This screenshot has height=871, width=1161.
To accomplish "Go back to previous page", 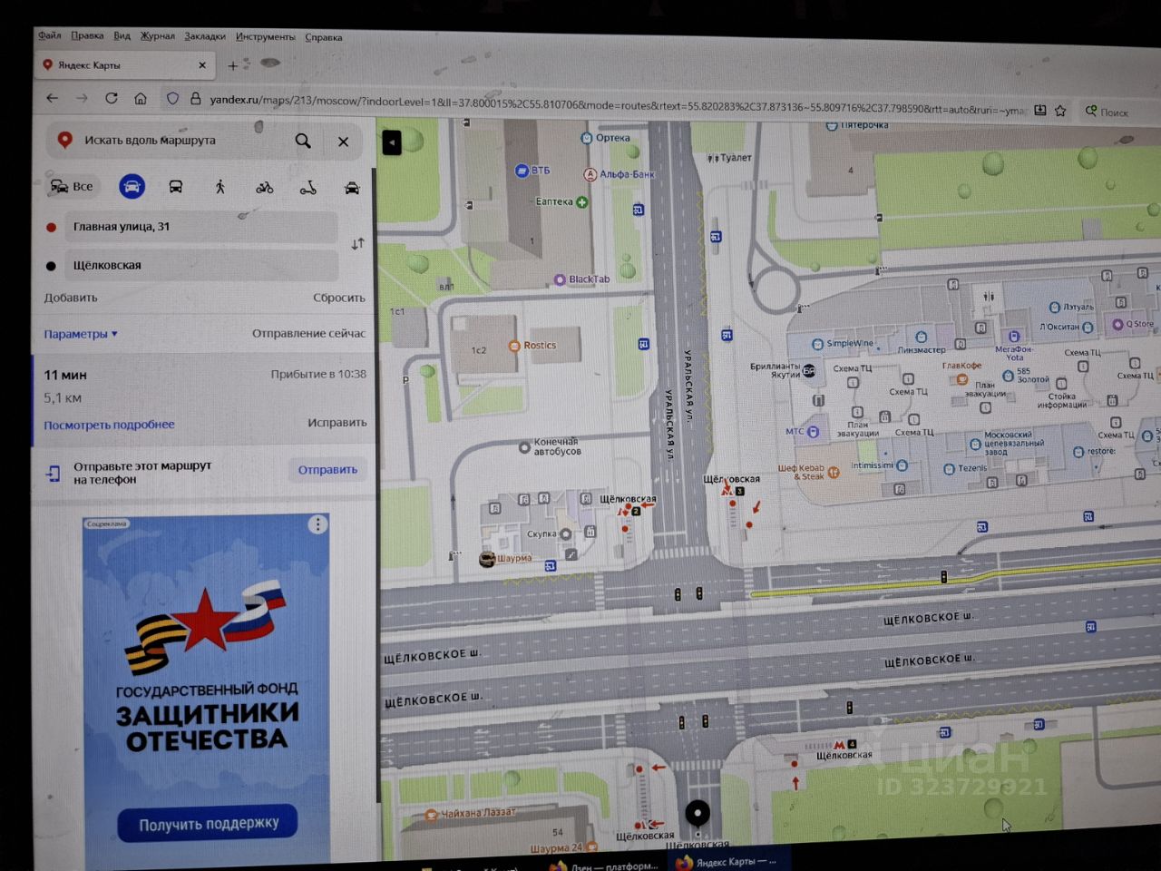I will click(53, 98).
